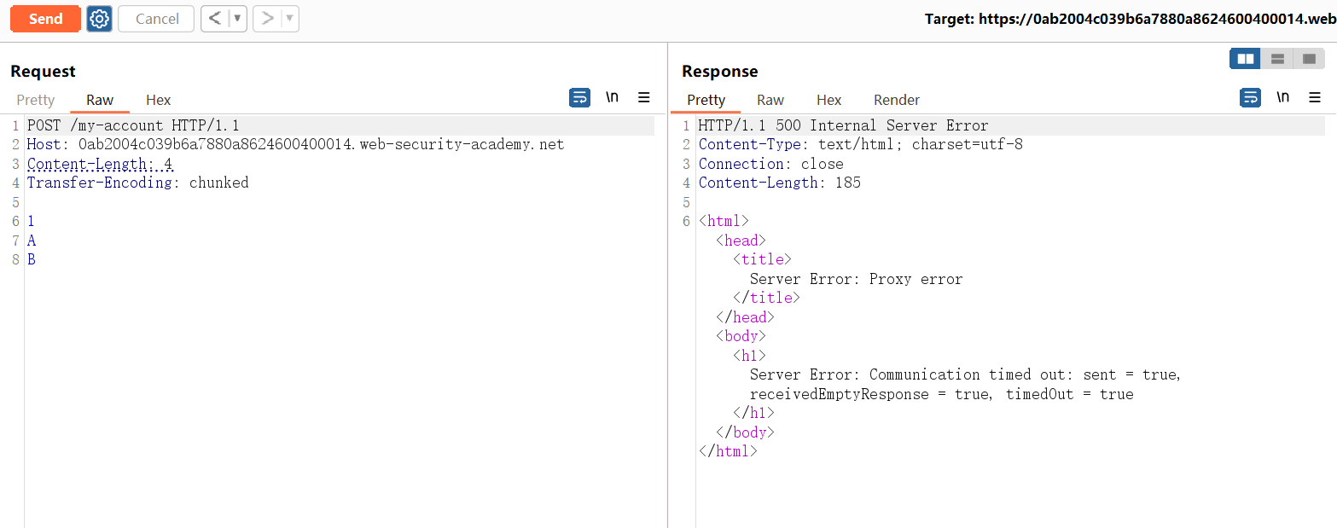Open Request panel hamburger menu
This screenshot has height=528, width=1337.
(644, 98)
